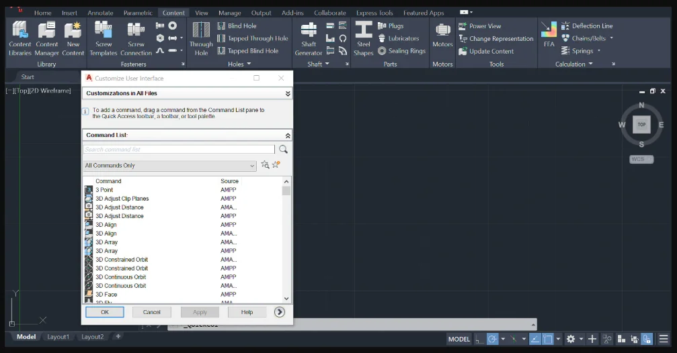Image resolution: width=677 pixels, height=353 pixels.
Task: Switch to the Home ribbon tab
Action: (43, 13)
